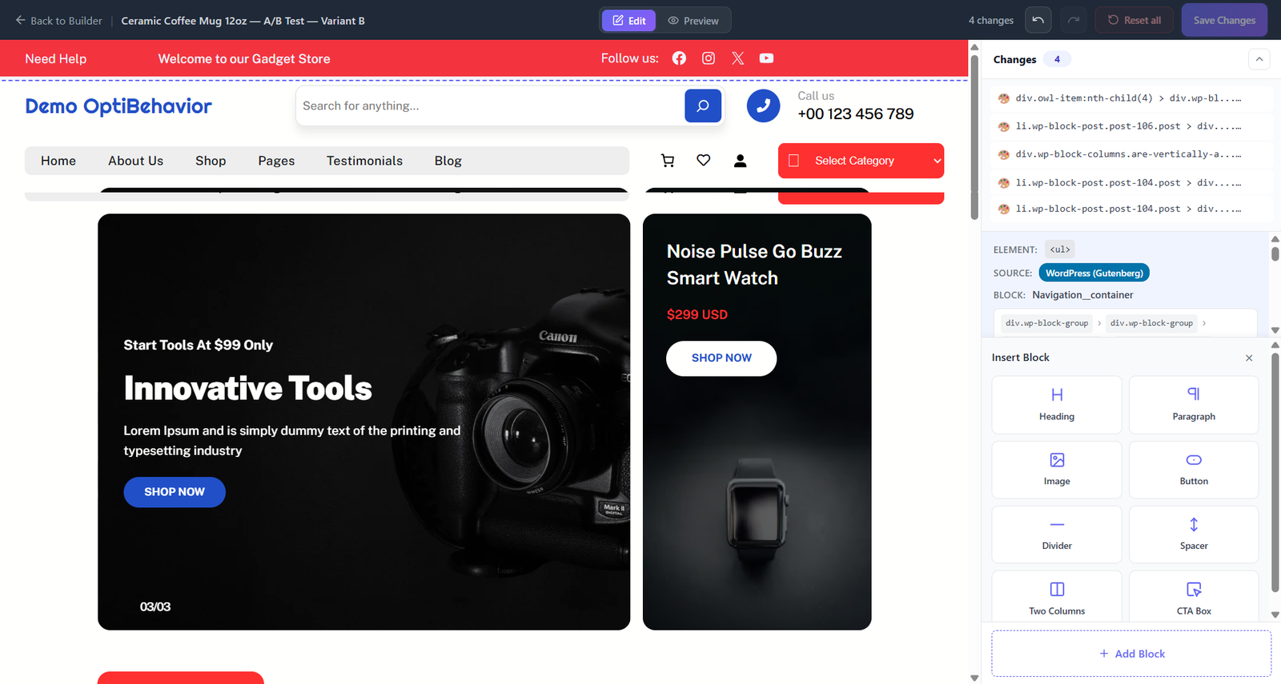Insert a Heading block
1281x684 pixels.
[x=1057, y=405]
